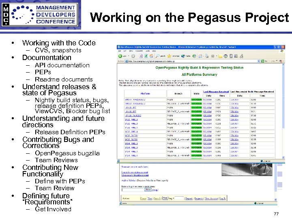Click New Account in the Actions bar

[x=211, y=198]
